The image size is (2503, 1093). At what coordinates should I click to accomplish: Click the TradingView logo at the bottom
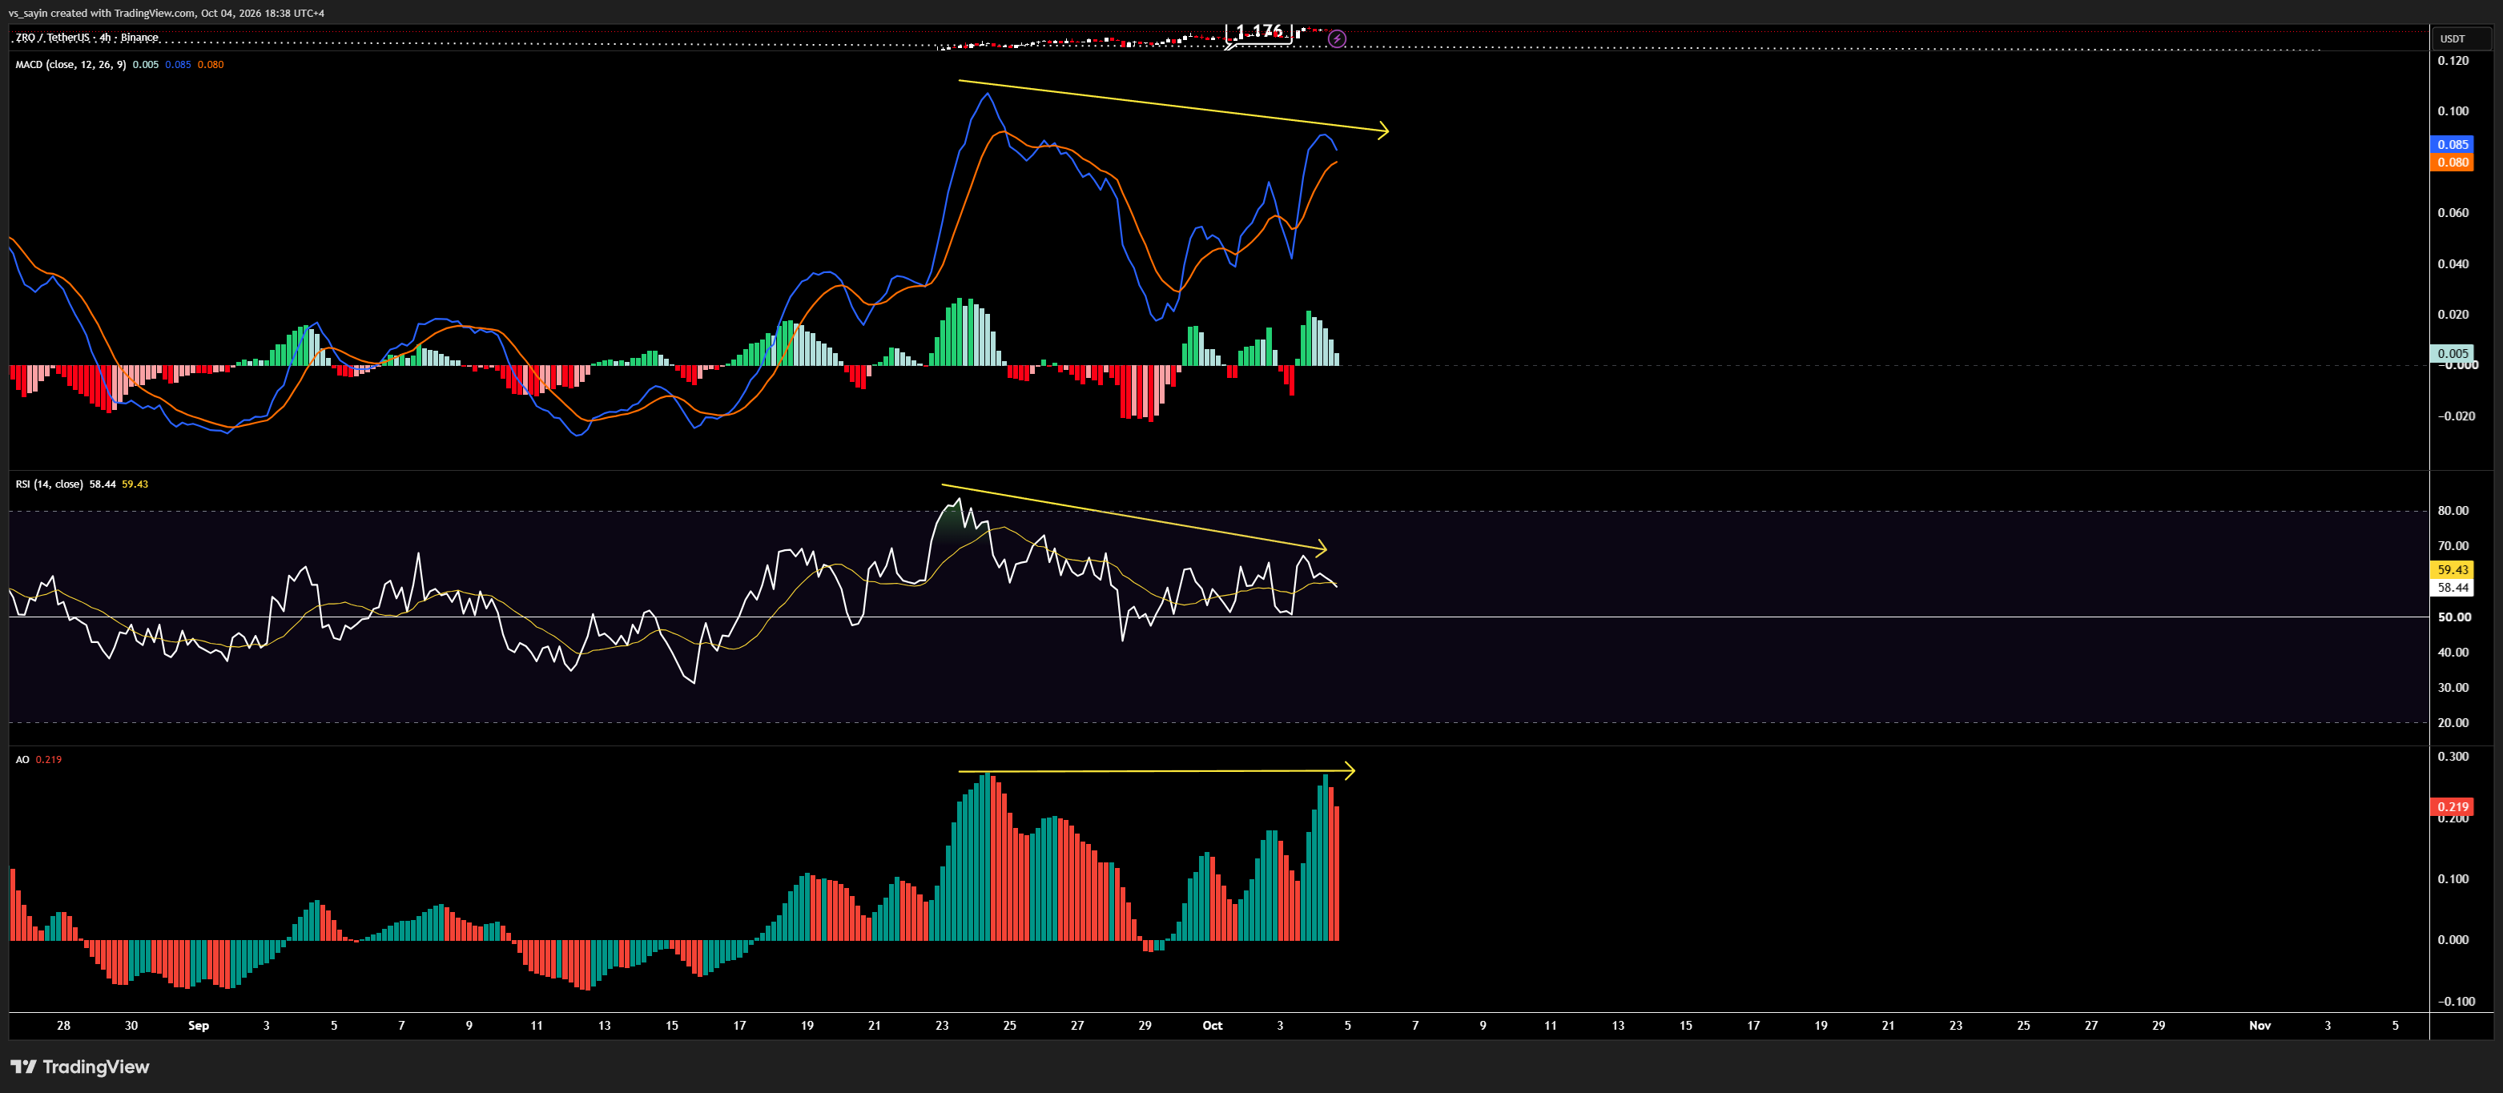(x=79, y=1067)
